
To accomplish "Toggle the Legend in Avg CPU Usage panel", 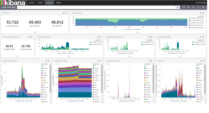I will tap(44, 64).
